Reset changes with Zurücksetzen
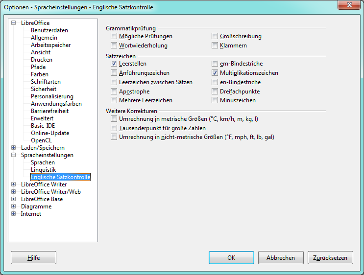This screenshot has width=364, height=275. pyautogui.click(x=330, y=257)
